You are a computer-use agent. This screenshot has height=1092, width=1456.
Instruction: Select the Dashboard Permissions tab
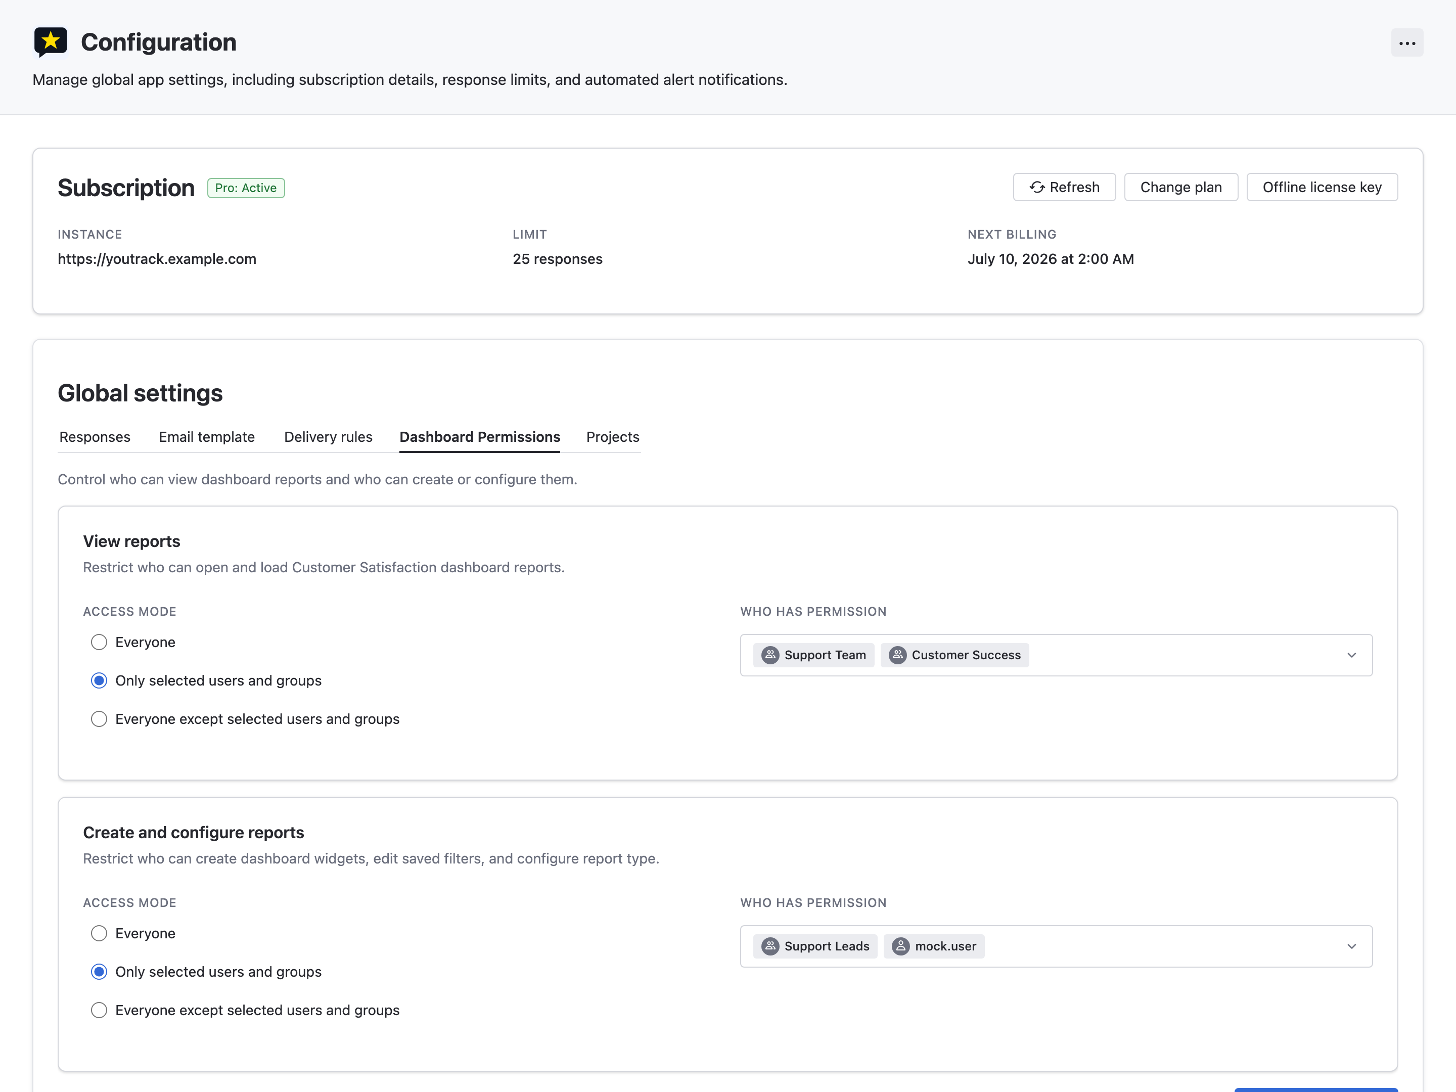[480, 437]
